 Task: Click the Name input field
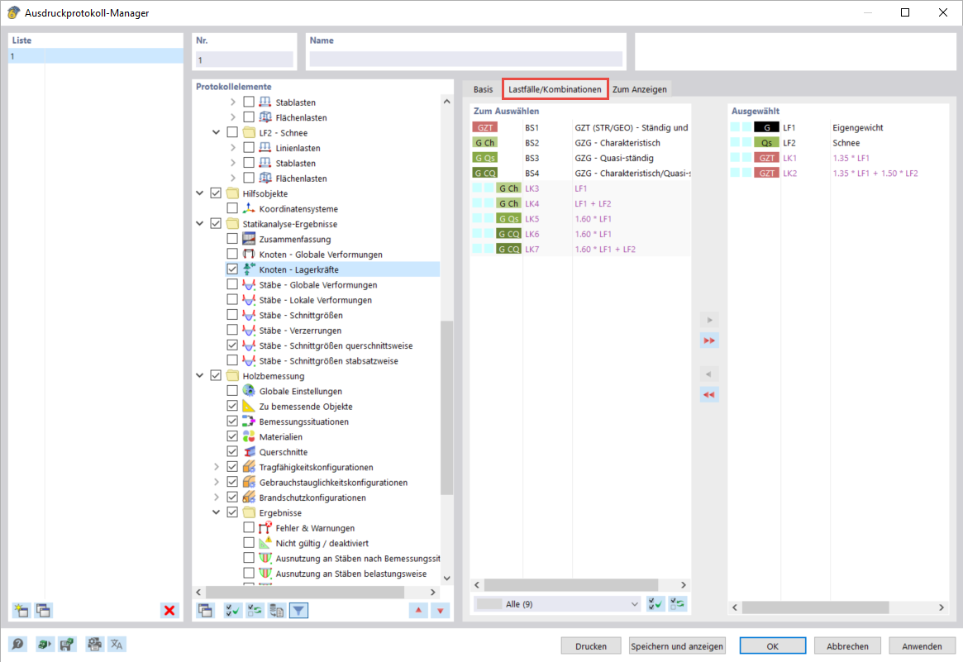[465, 59]
